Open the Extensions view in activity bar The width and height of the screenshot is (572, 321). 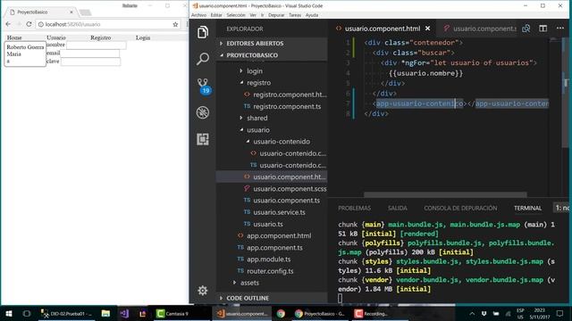(203, 139)
